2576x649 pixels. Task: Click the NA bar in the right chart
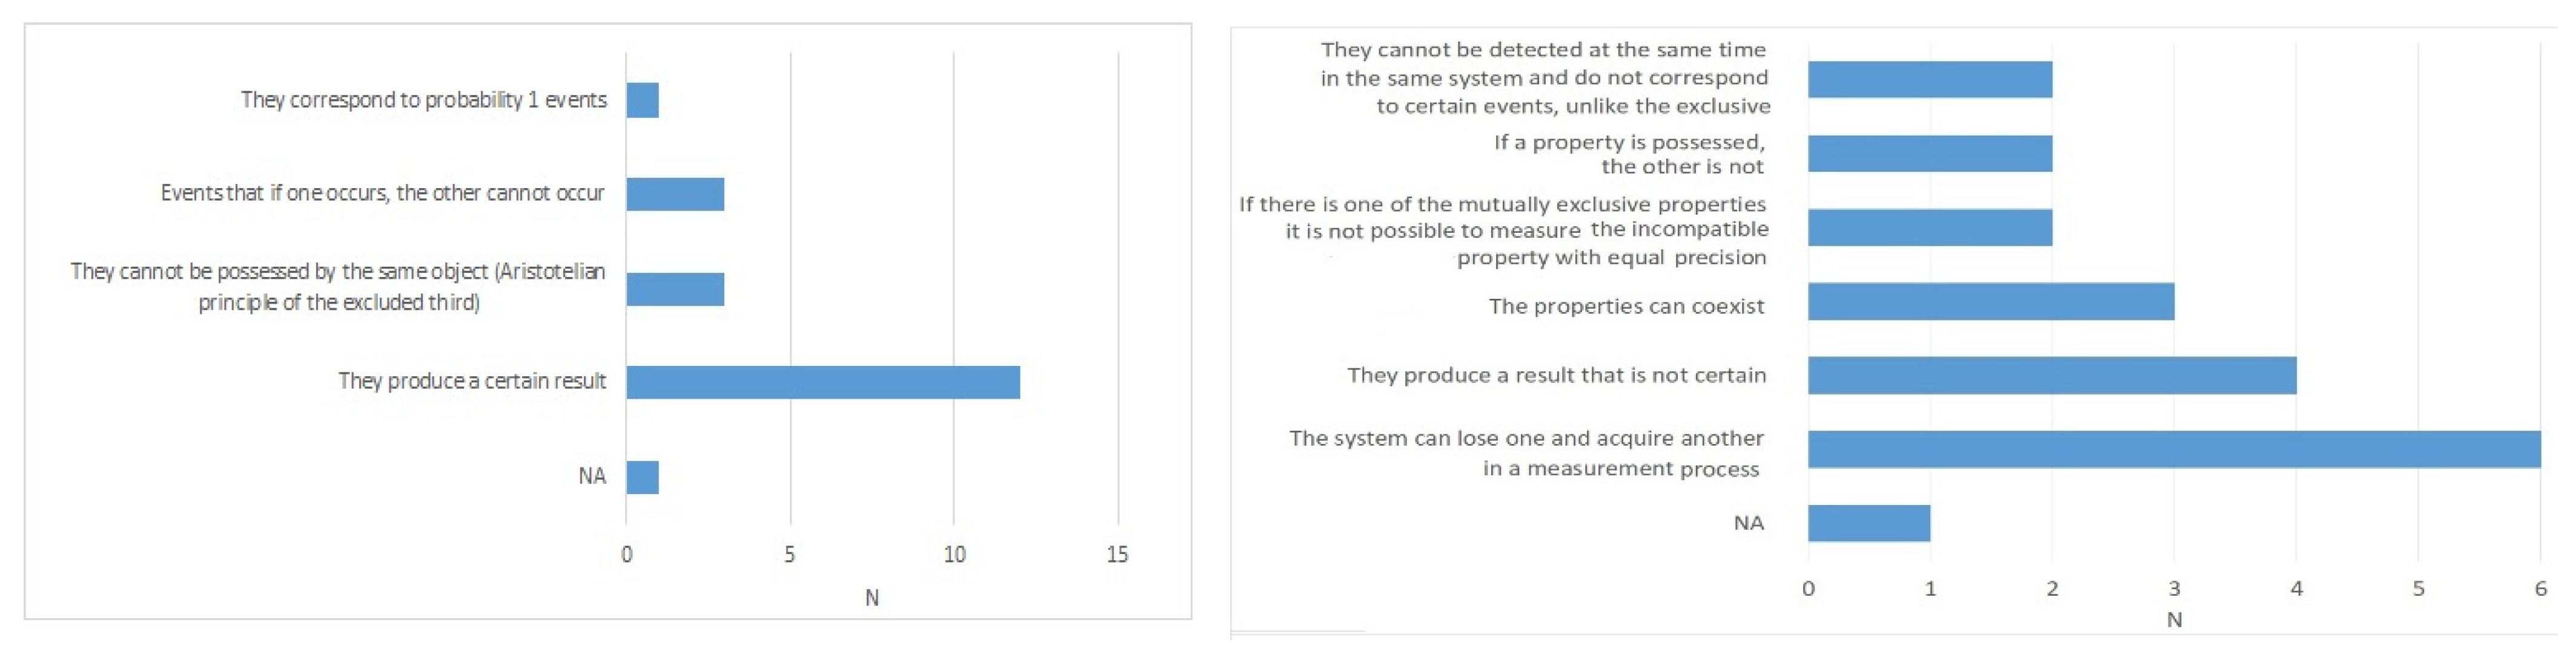click(1869, 523)
